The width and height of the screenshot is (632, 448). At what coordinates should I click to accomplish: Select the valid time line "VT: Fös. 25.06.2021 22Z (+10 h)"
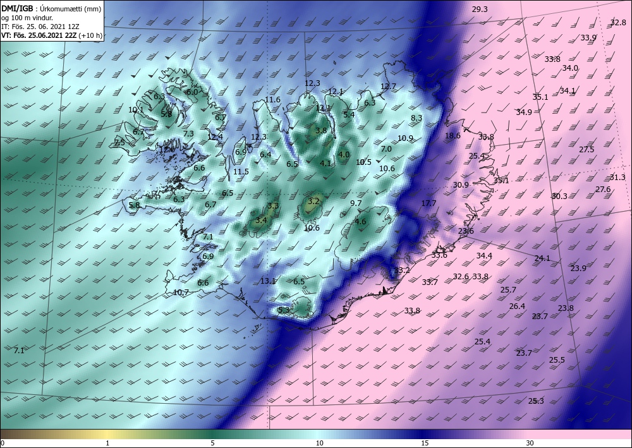(52, 35)
